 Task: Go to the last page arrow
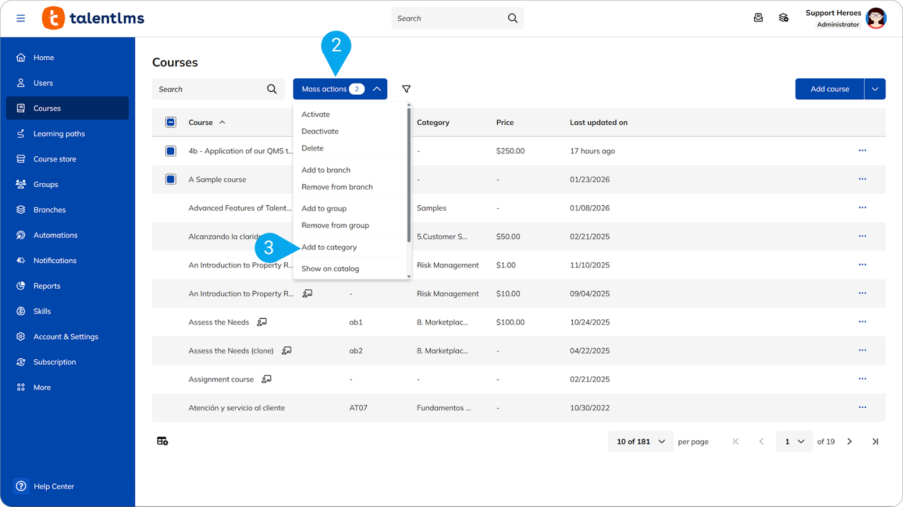pyautogui.click(x=875, y=442)
